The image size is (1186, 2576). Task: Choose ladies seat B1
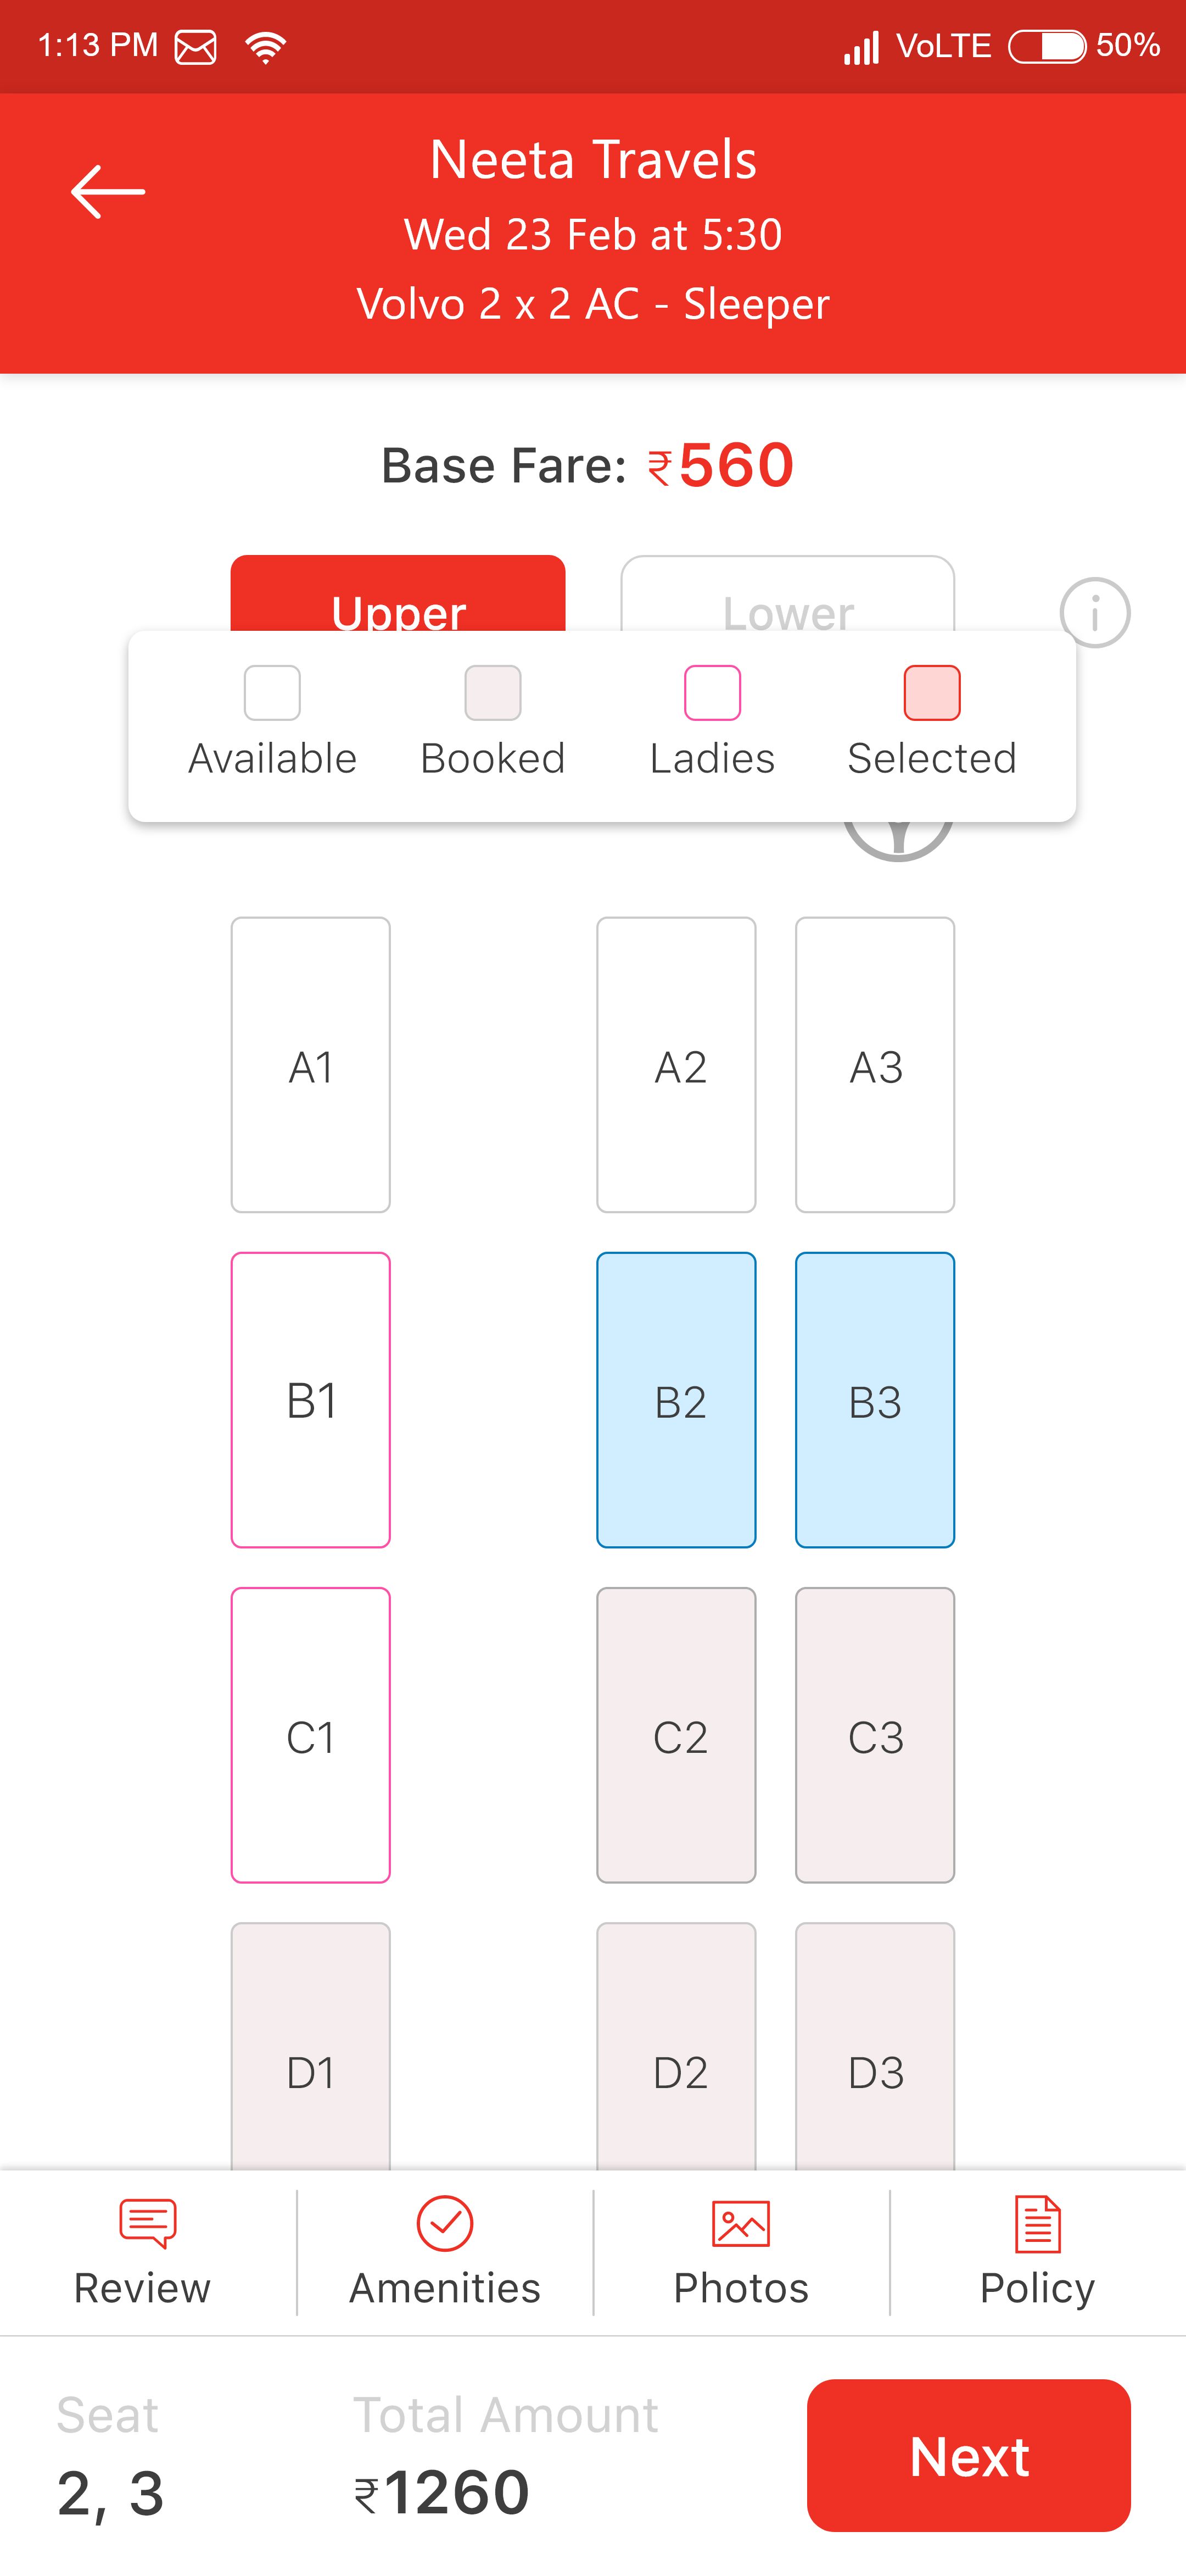(311, 1399)
